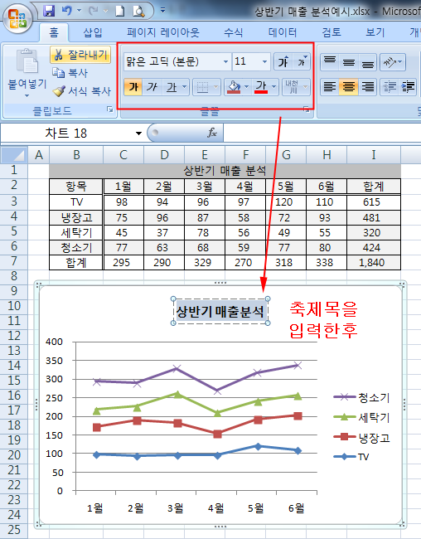Click the 청소기 legend entry

(362, 398)
